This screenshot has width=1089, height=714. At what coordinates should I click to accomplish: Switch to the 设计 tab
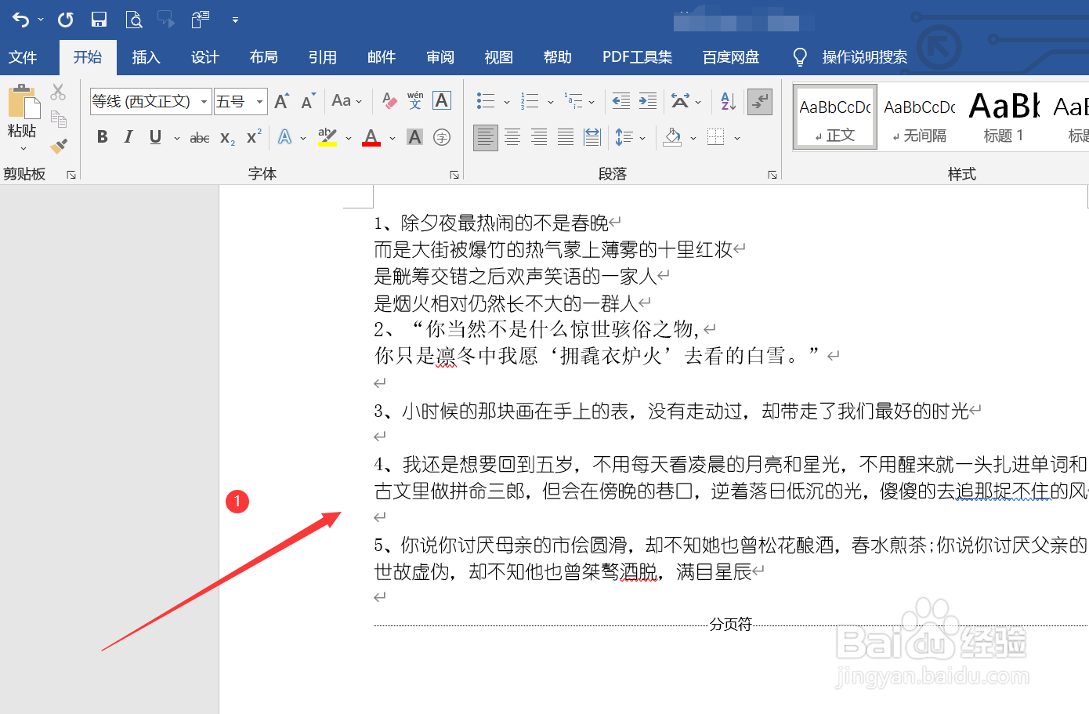(204, 57)
